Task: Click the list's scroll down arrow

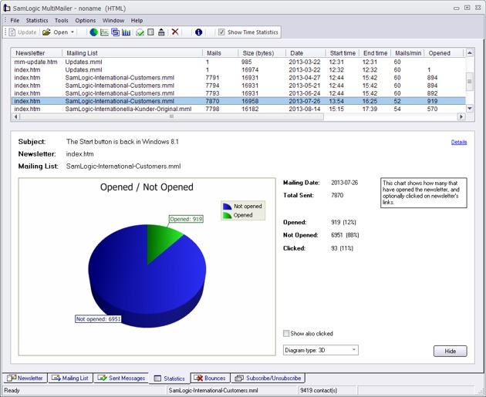Action: point(470,109)
